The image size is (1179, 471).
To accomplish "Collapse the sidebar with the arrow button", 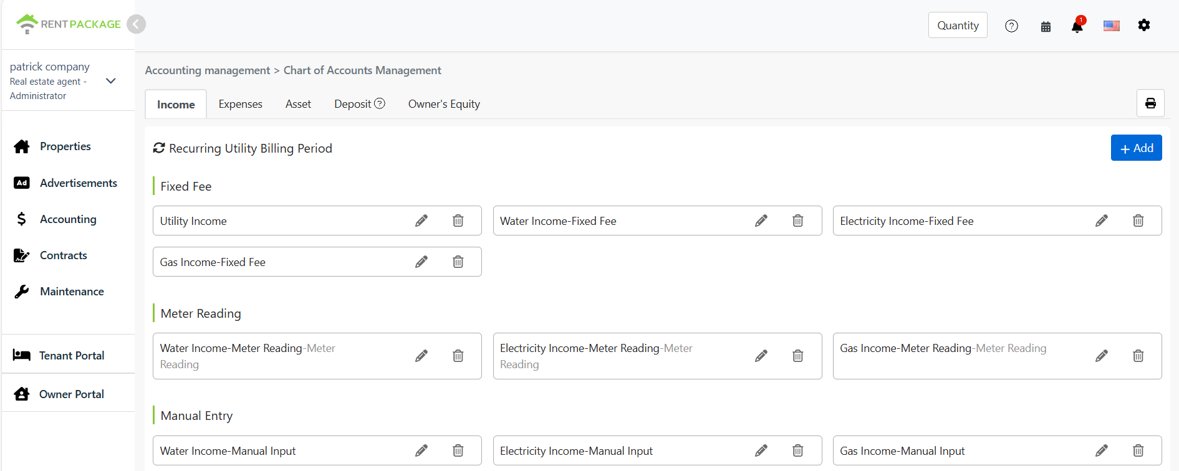I will [136, 24].
